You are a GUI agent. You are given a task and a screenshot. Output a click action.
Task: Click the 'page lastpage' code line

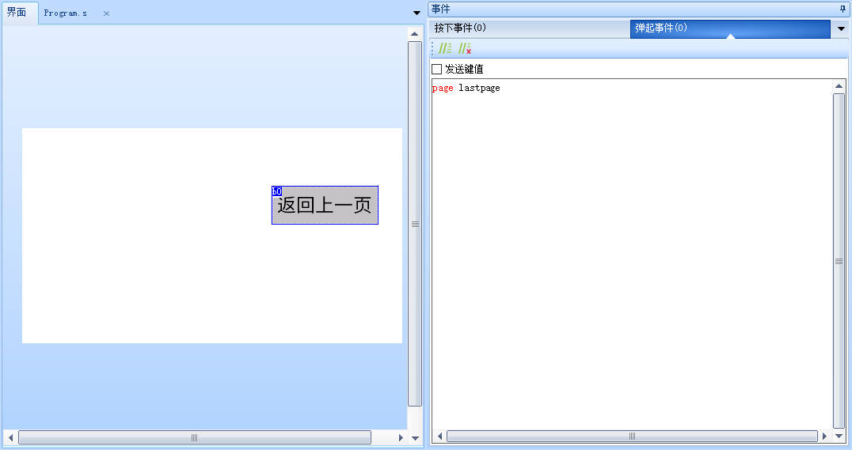[x=466, y=88]
